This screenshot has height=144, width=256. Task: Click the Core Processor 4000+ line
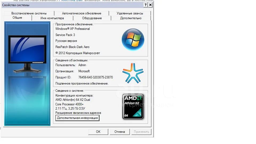pyautogui.click(x=69, y=104)
